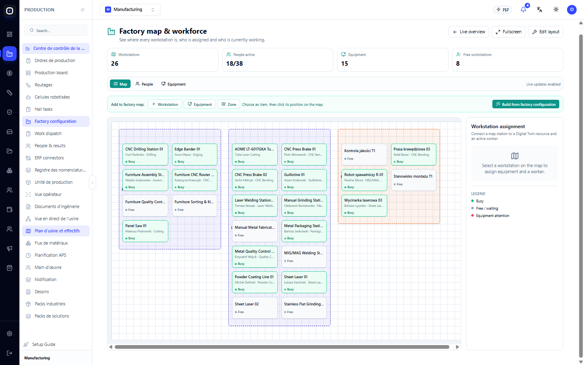
Task: Open Factory configuration in sidebar
Action: click(x=56, y=121)
